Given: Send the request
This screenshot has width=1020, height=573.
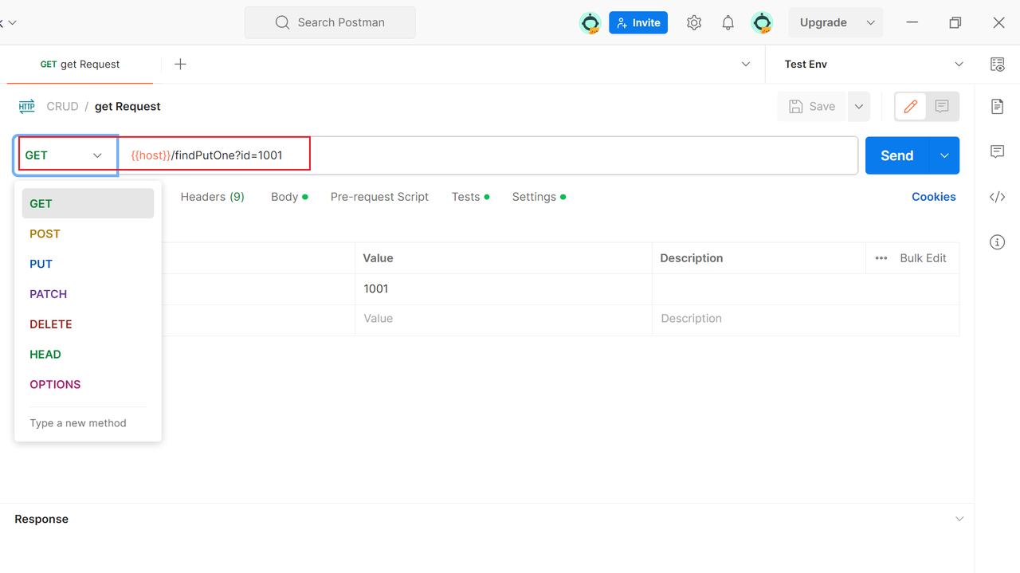Looking at the screenshot, I should click(x=896, y=155).
